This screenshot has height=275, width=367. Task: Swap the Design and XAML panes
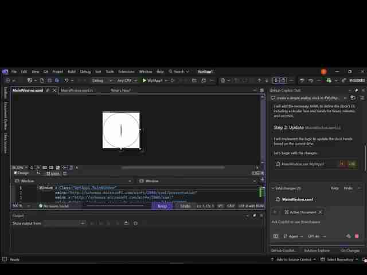(38, 173)
